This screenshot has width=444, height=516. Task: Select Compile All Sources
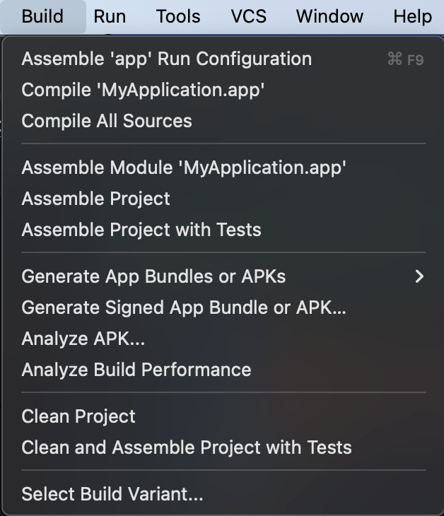pos(223,121)
